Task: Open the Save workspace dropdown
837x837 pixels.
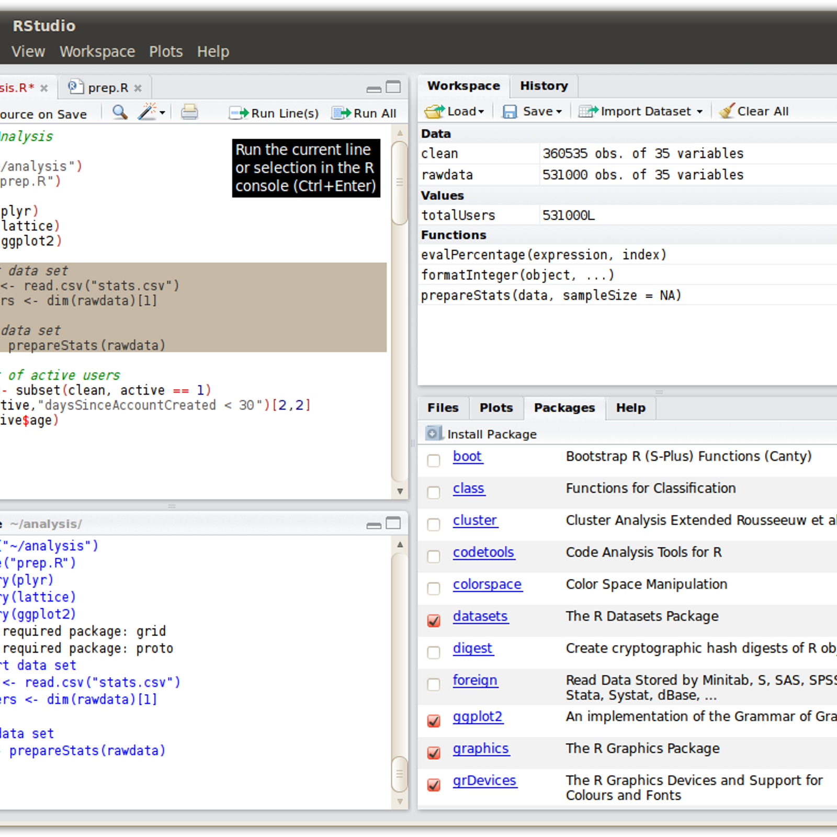Action: pyautogui.click(x=532, y=111)
